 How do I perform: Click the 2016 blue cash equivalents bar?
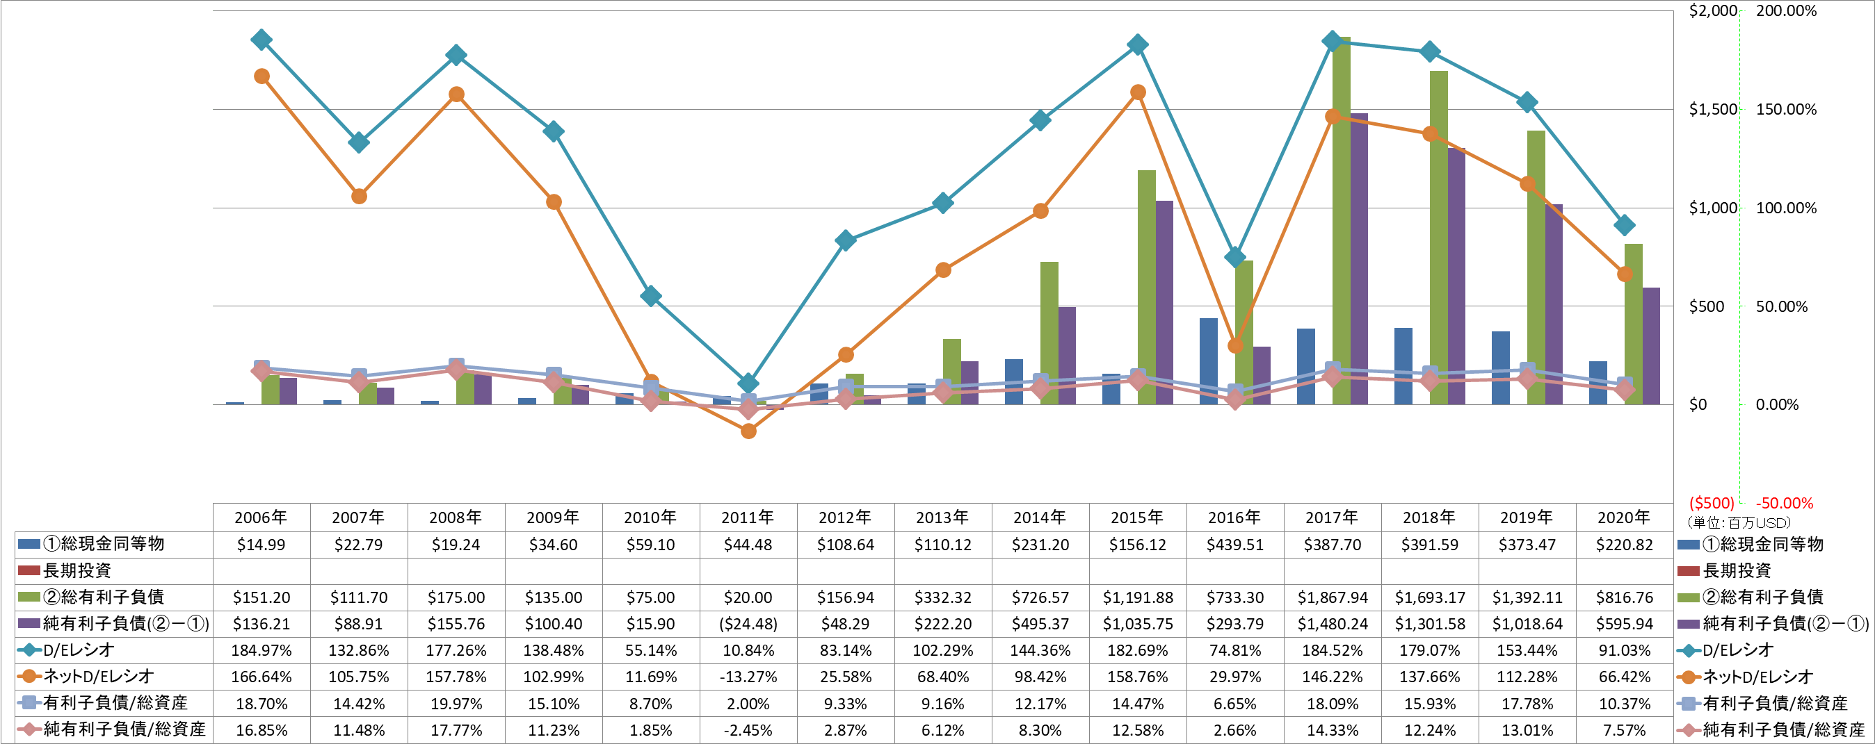point(1208,361)
